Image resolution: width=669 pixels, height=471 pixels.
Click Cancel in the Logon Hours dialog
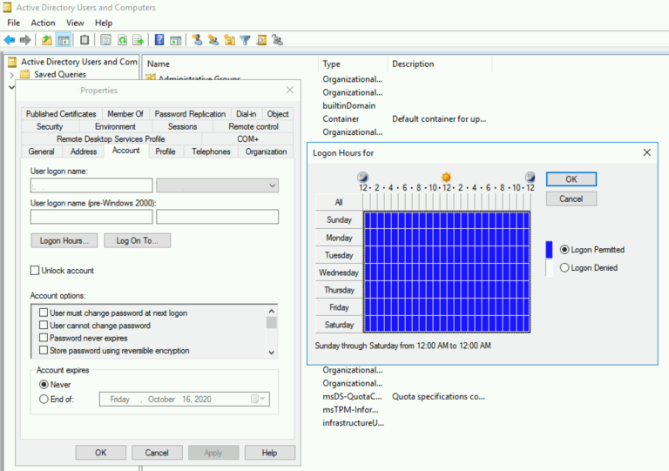tap(571, 199)
